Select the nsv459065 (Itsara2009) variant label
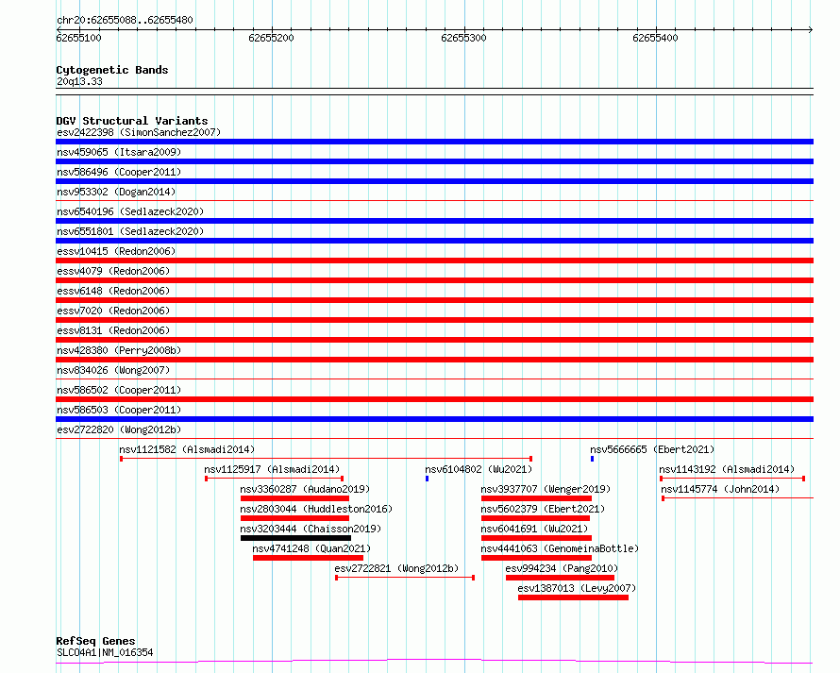 point(119,152)
